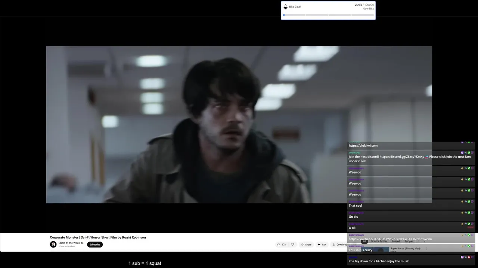Screen dimensions: 478x268
Task: Click the youtu.be link in chat
Action: pos(390,239)
